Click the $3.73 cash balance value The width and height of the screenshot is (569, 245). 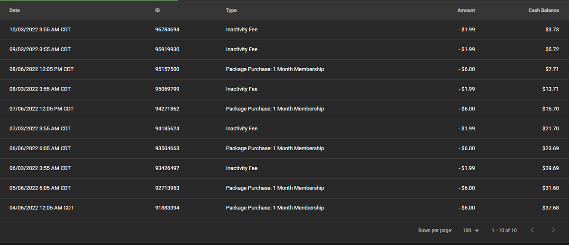[552, 29]
